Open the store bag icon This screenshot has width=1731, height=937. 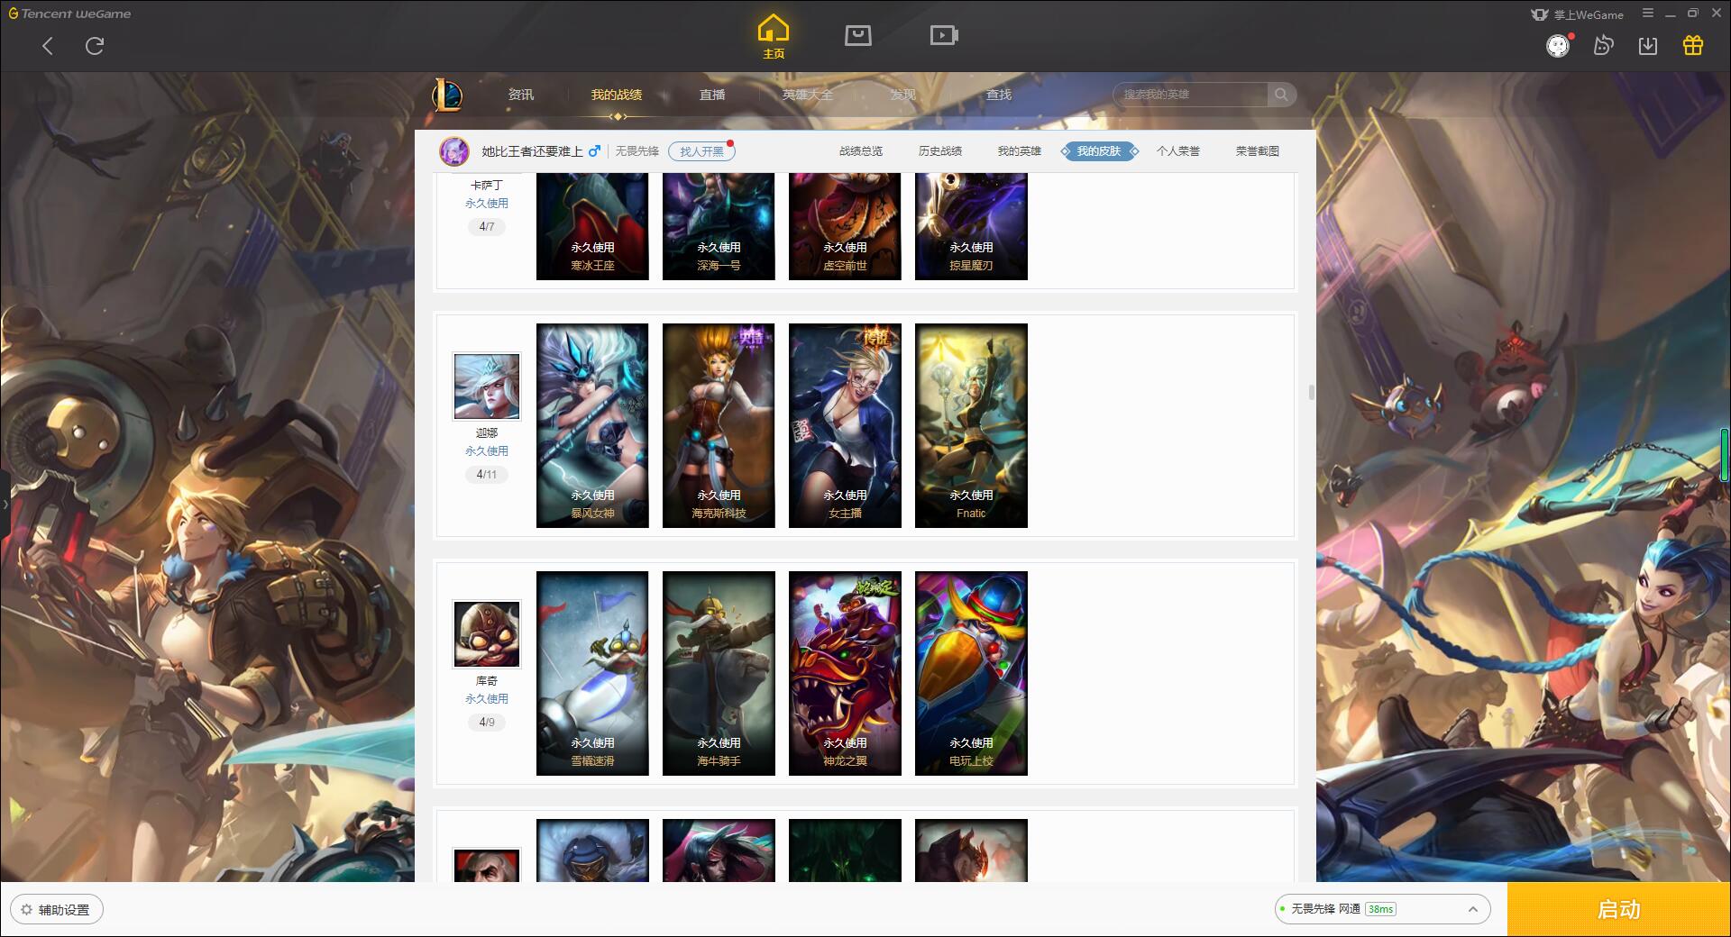(858, 35)
